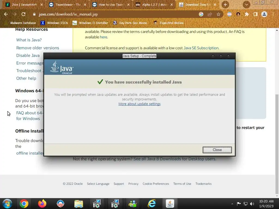
Task: Show hidden system tray icons
Action: (x=232, y=204)
